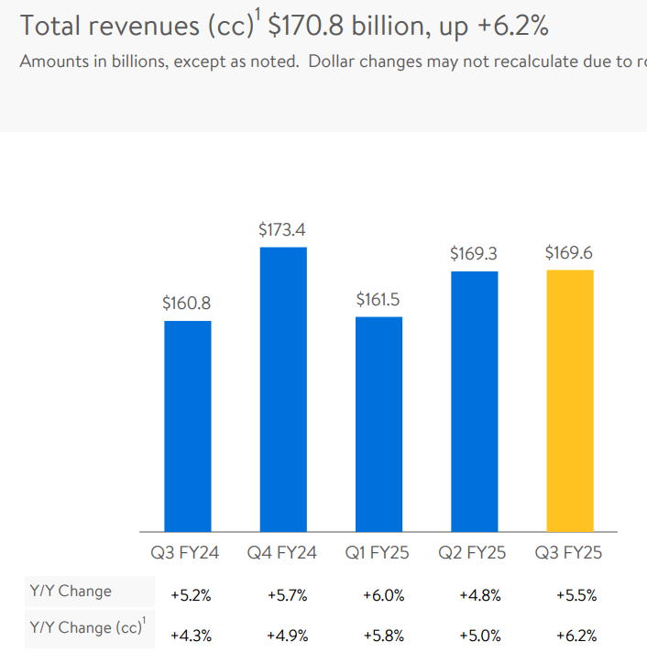Click the +5.7% Y/Y Change value
Image resolution: width=647 pixels, height=664 pixels.
click(288, 596)
